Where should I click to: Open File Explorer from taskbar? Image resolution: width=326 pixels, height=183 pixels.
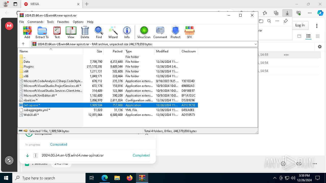tap(117, 178)
